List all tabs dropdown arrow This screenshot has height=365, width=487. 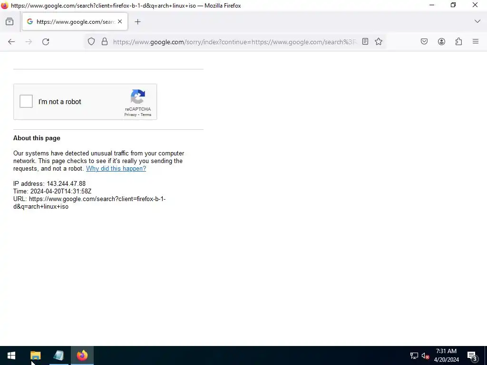tap(477, 21)
